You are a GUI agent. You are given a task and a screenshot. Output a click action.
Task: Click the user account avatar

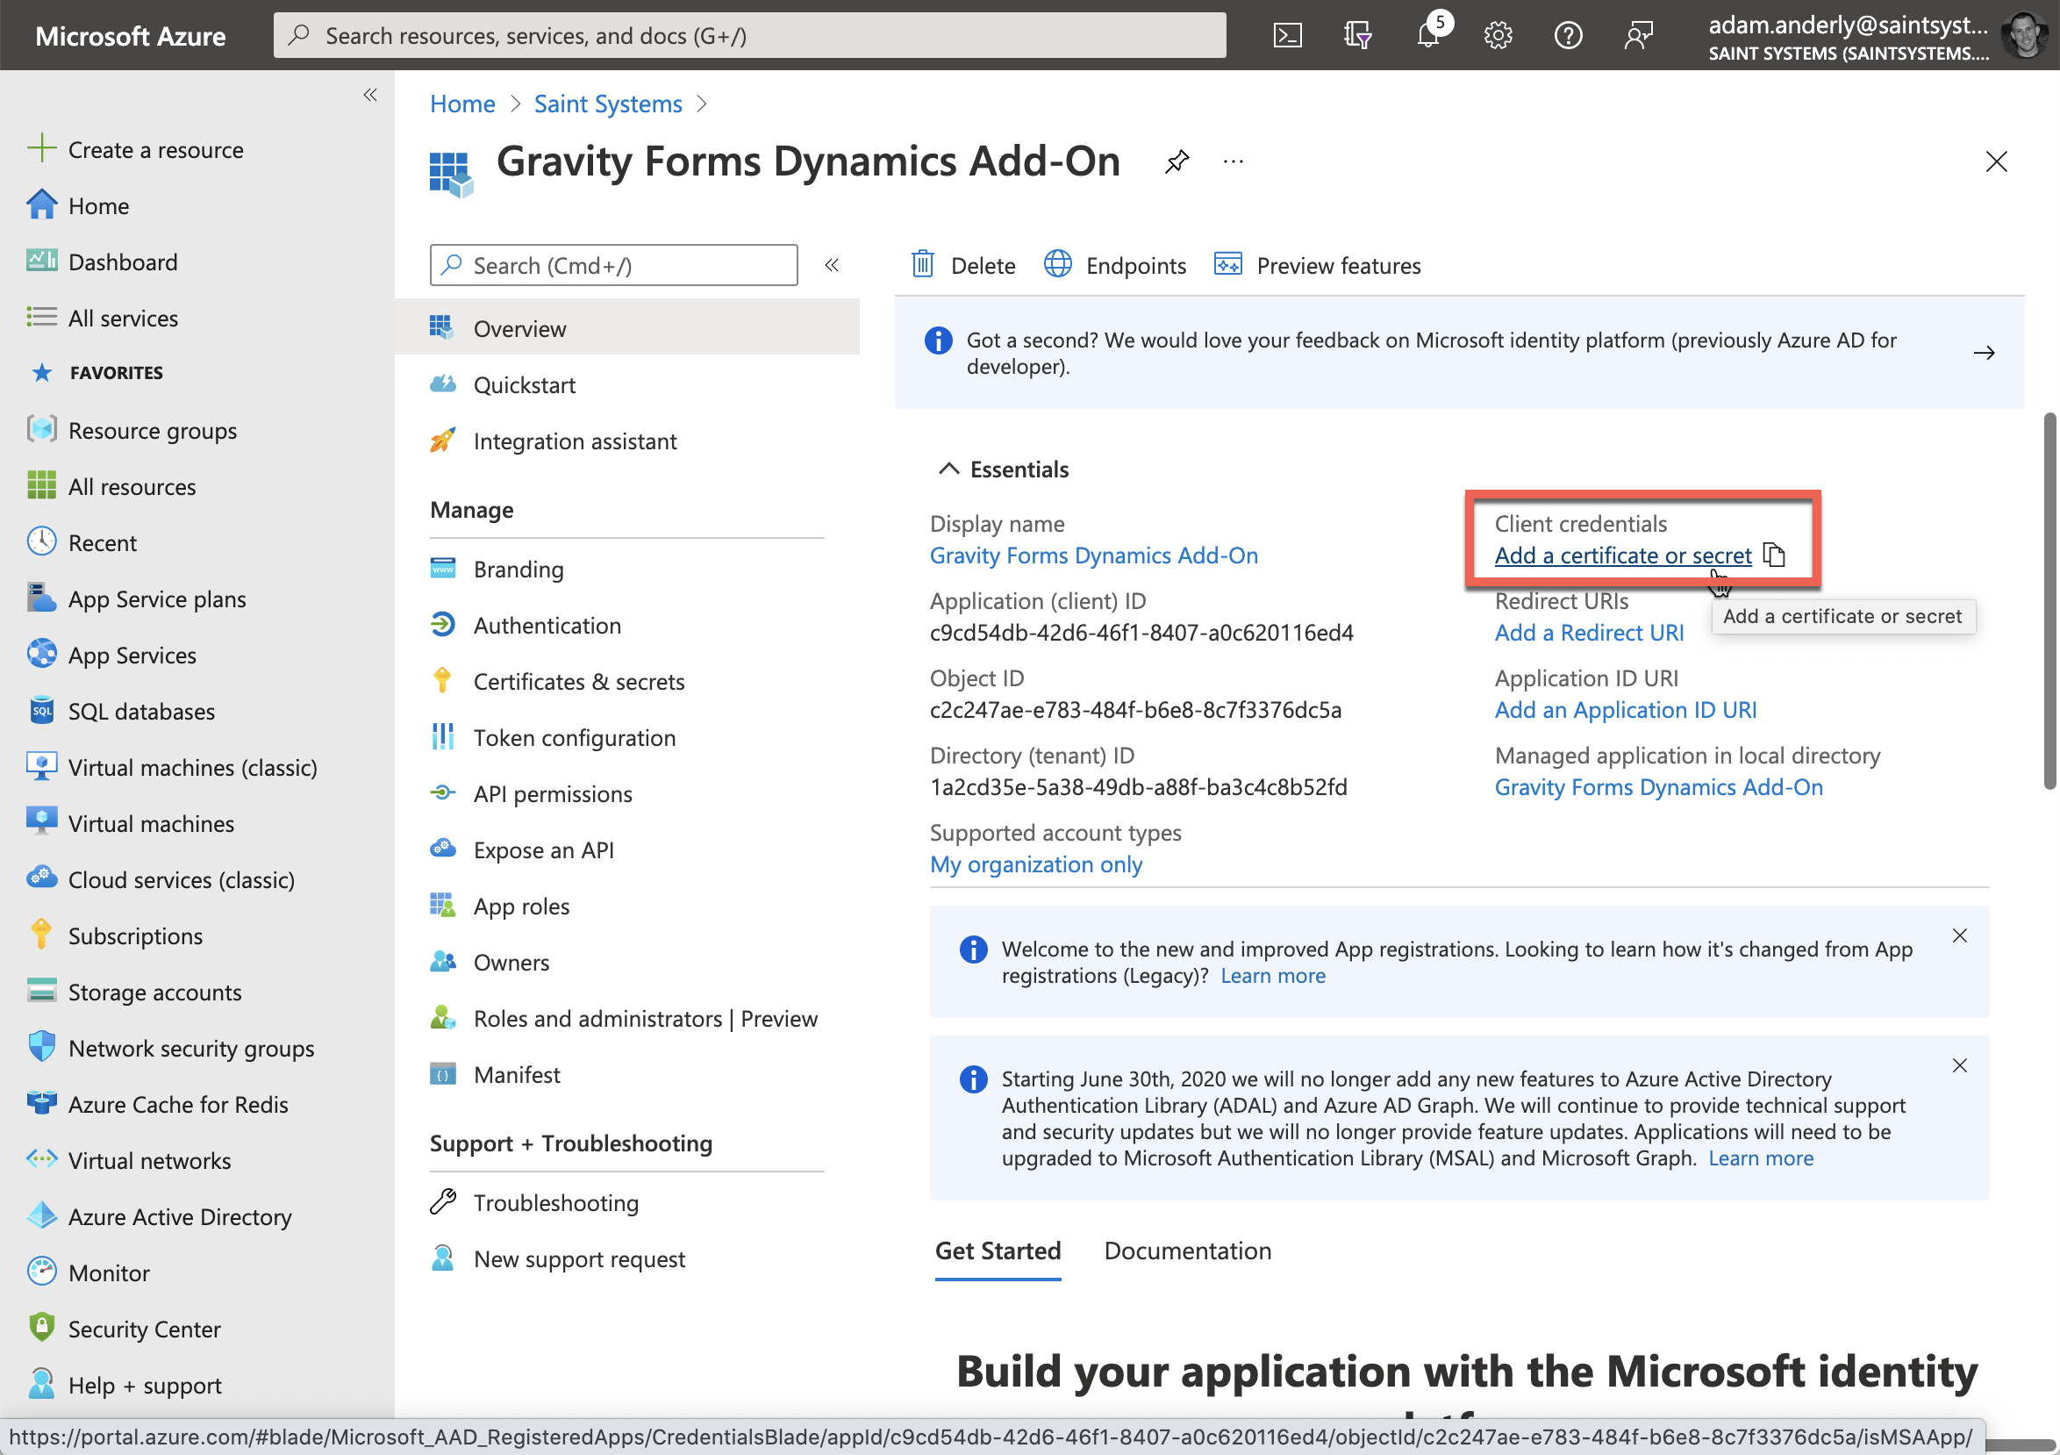pyautogui.click(x=2026, y=36)
